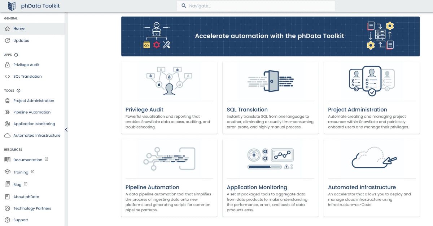Screen dimensions: 433x226
Task: Click the Privilege Audit lock icon in sidebar
Action: [x=7, y=65]
